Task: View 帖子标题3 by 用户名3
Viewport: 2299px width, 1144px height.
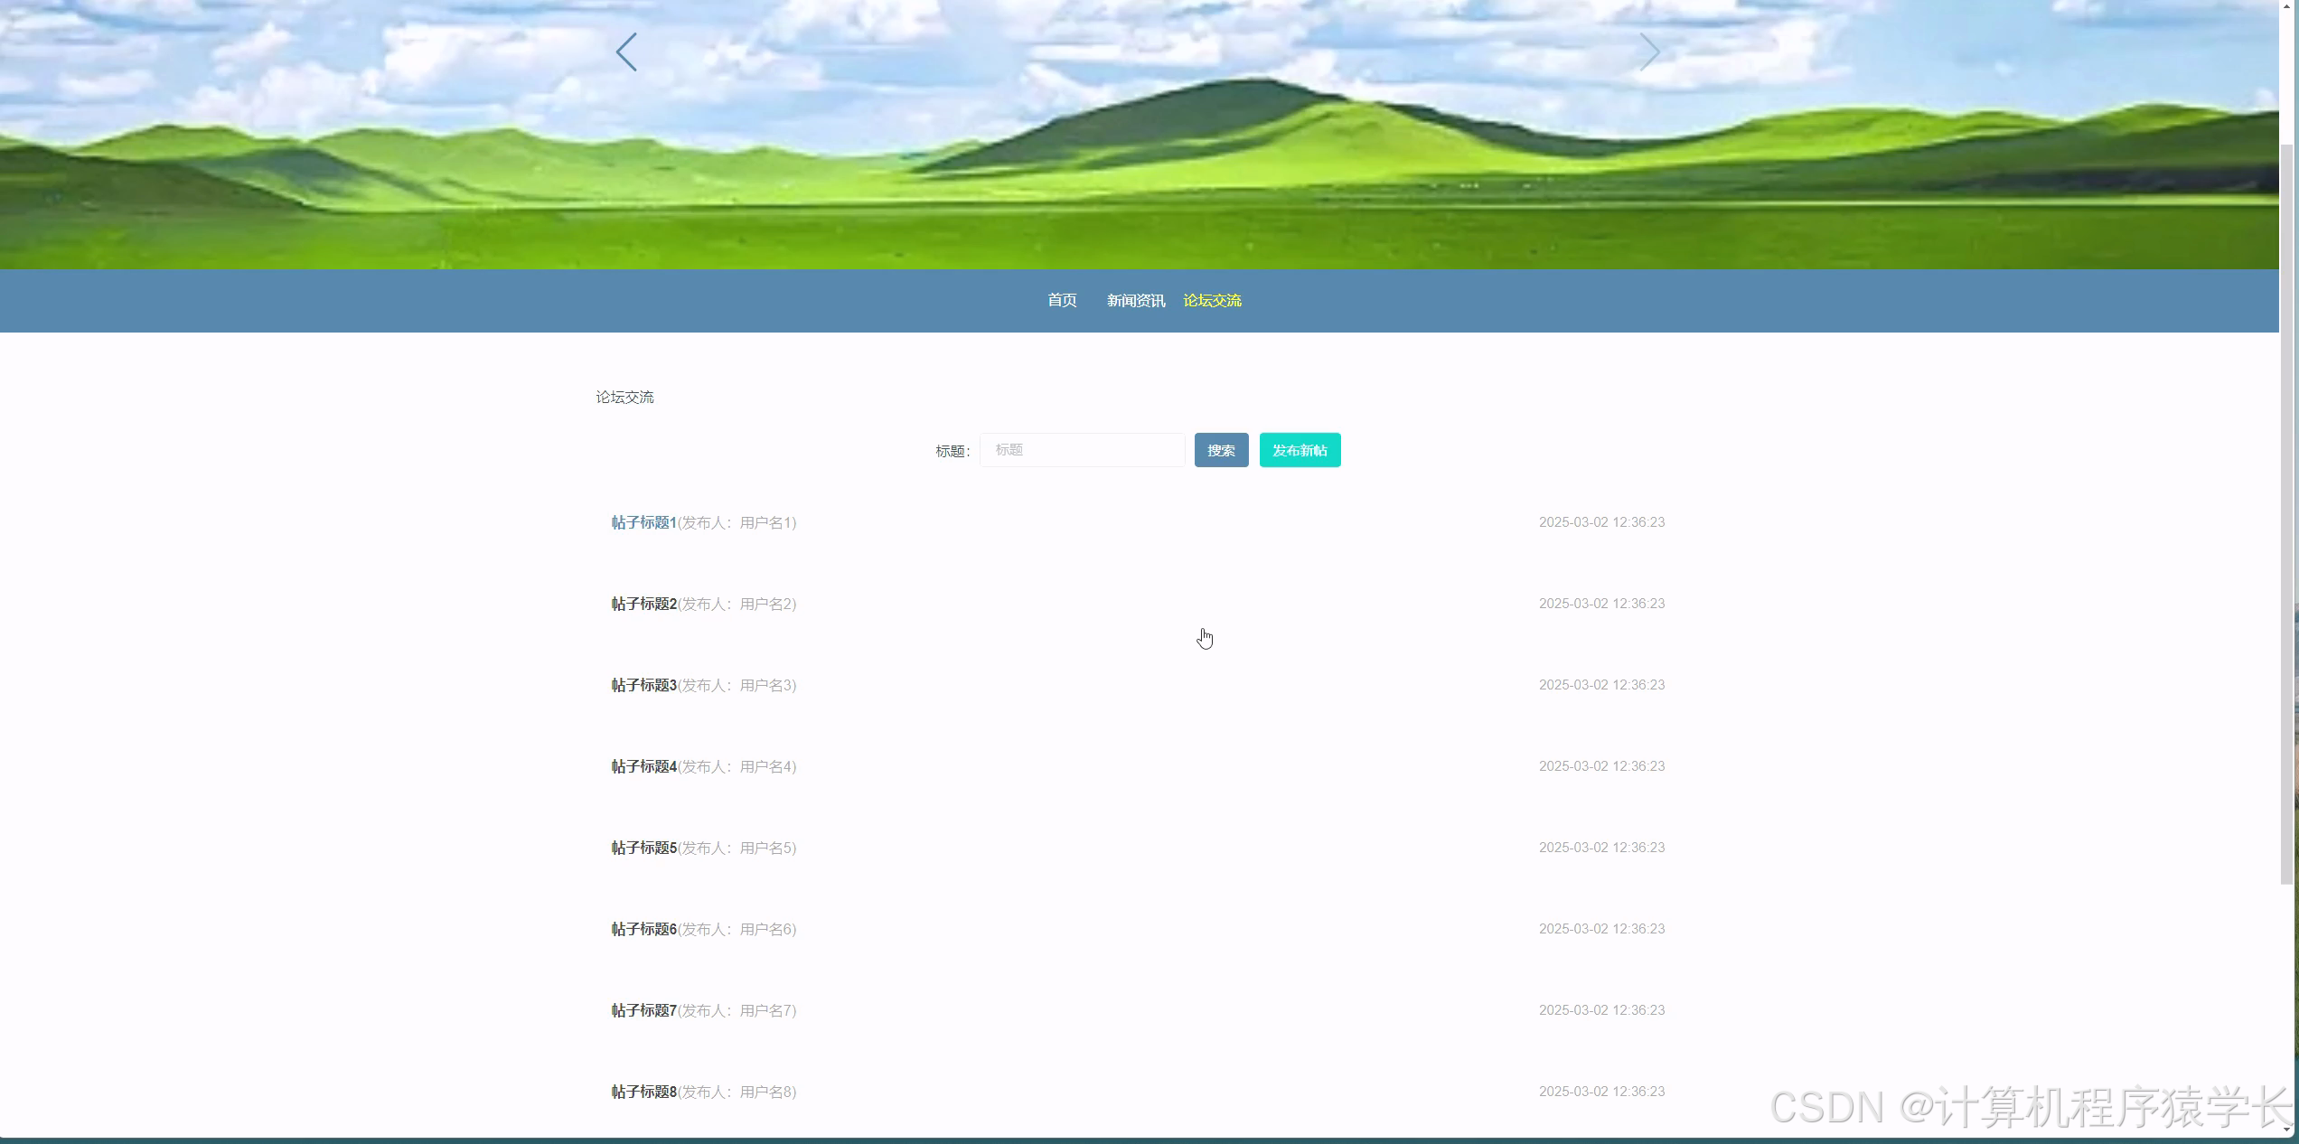Action: (x=643, y=684)
